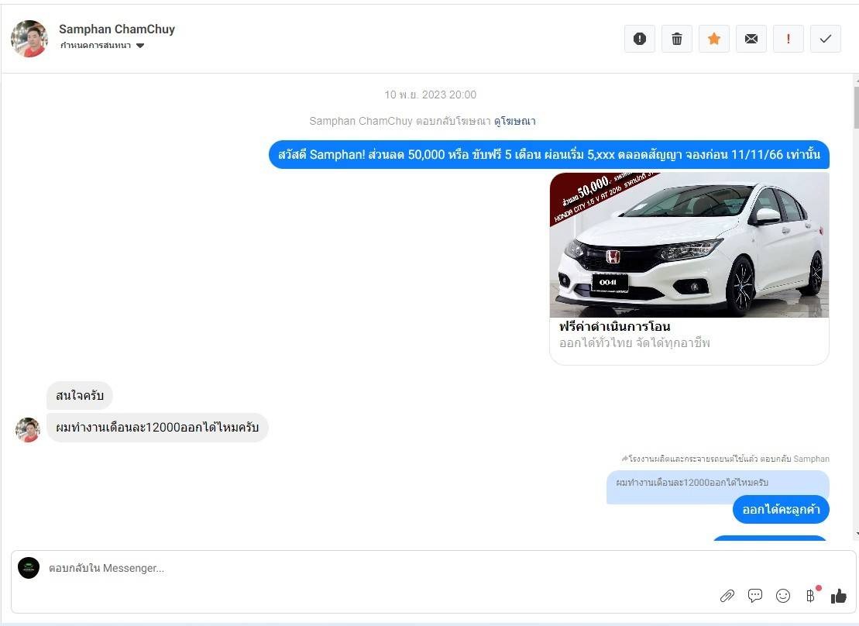Image resolution: width=859 pixels, height=626 pixels.
Task: Flag conversation with red exclamation mark icon
Action: pos(789,39)
